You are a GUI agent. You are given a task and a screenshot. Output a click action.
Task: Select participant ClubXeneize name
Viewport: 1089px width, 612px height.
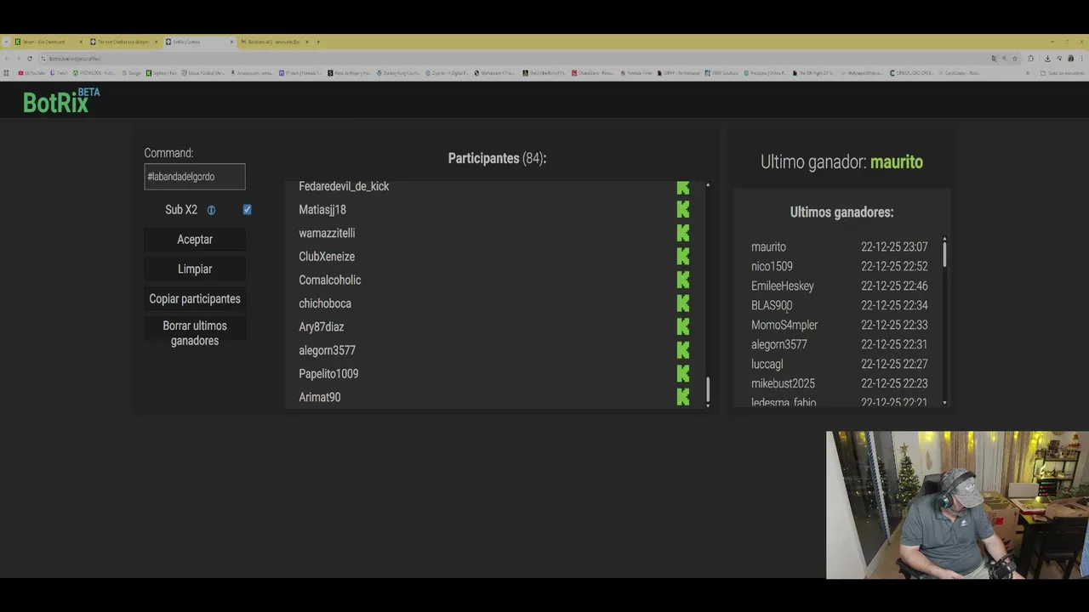click(x=327, y=256)
